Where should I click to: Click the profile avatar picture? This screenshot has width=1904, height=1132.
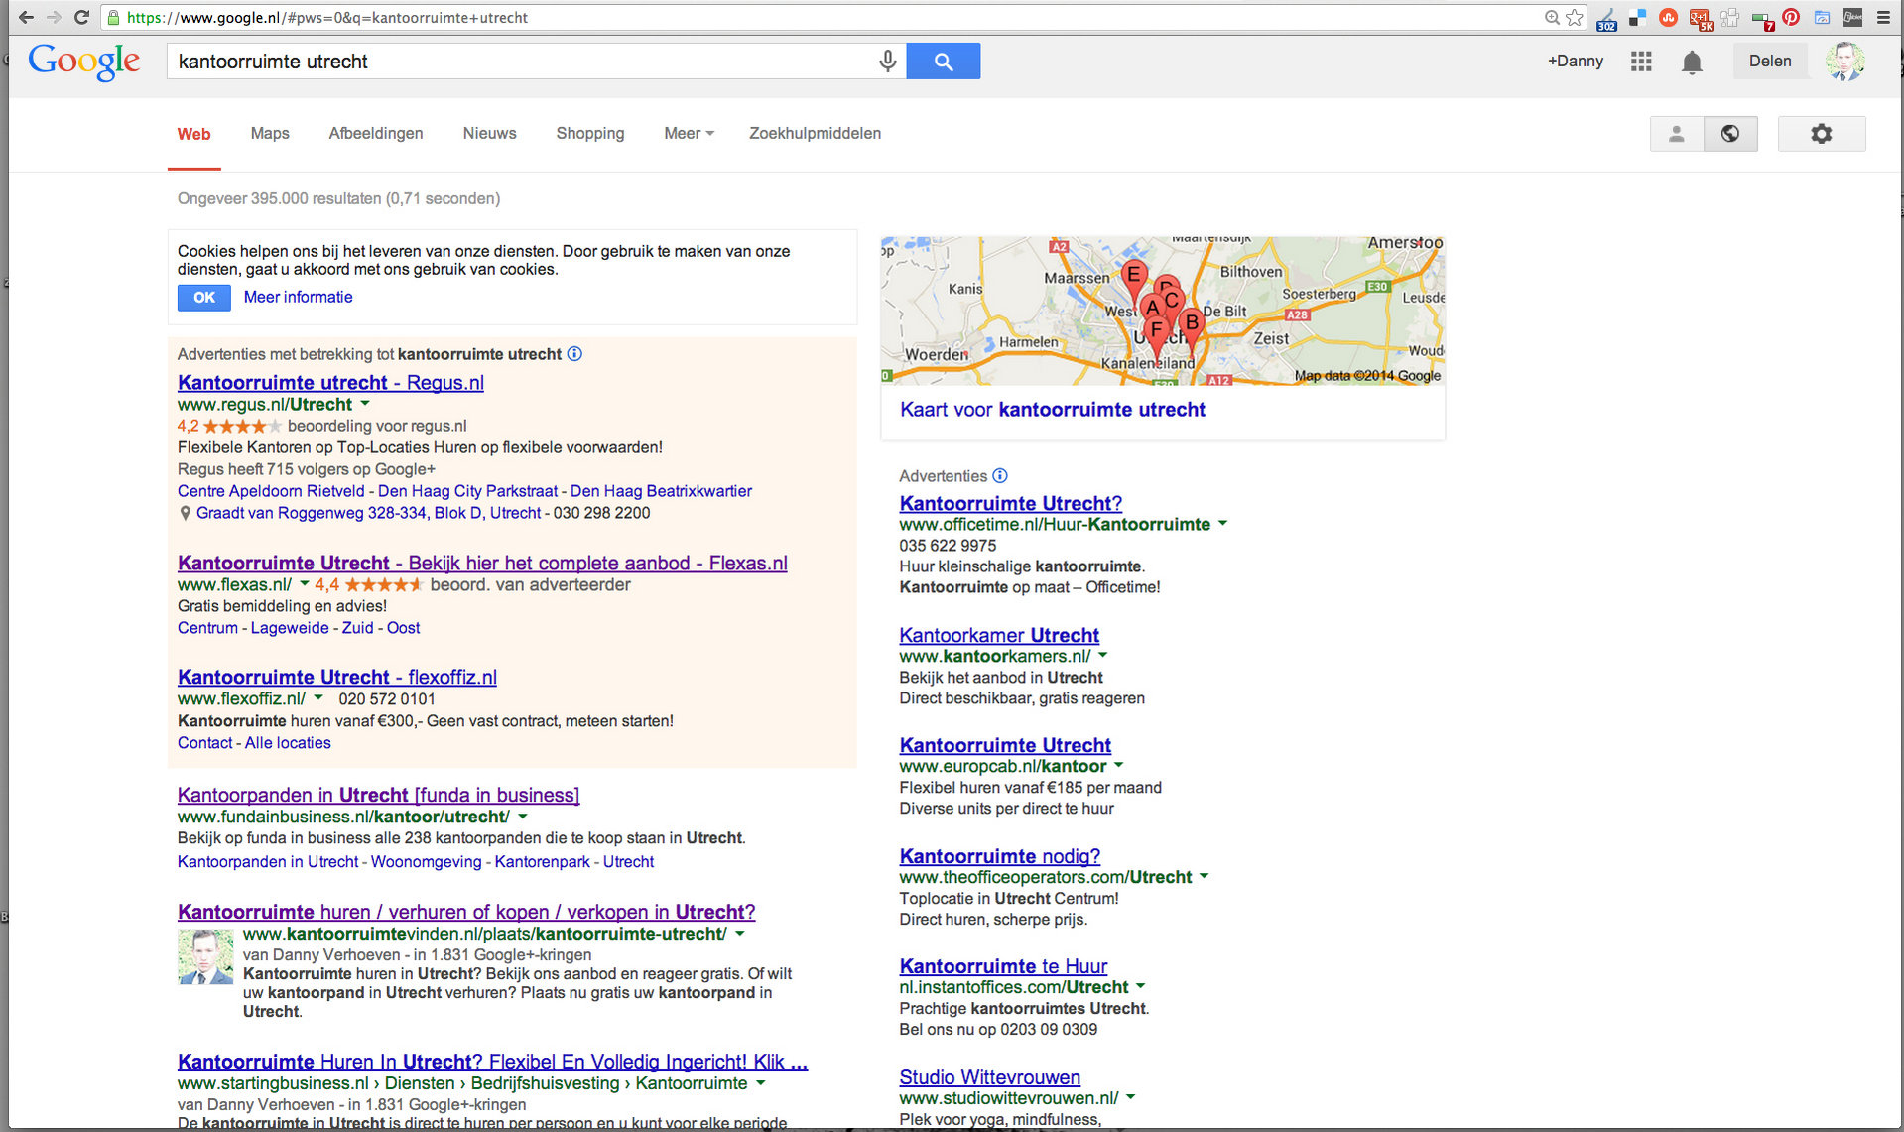(x=1844, y=62)
